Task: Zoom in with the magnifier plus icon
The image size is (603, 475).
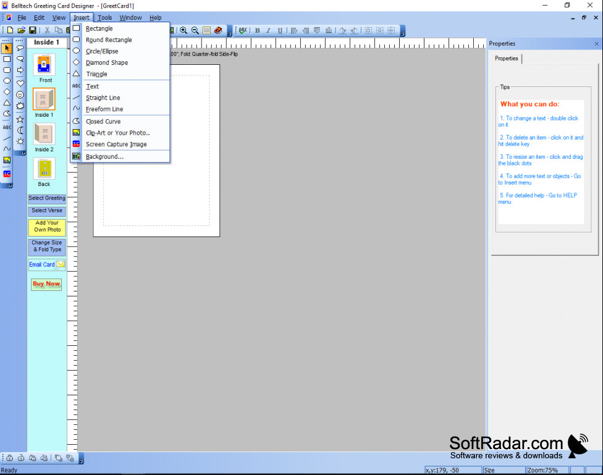Action: tap(184, 30)
